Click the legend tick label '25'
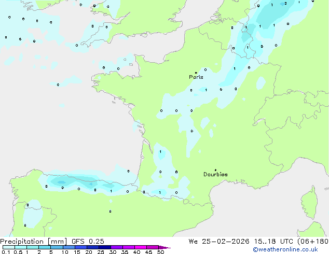This screenshot has width=329, height=254. [101, 252]
